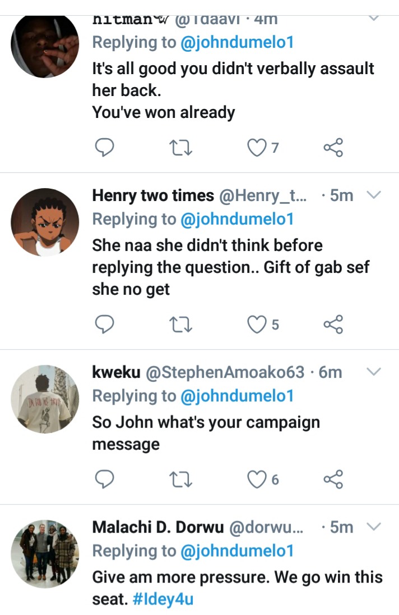
Task: Like hitman's tweet with 7 likes
Action: (x=256, y=147)
